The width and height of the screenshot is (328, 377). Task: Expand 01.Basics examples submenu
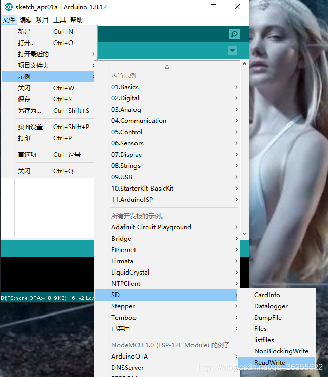coord(167,87)
